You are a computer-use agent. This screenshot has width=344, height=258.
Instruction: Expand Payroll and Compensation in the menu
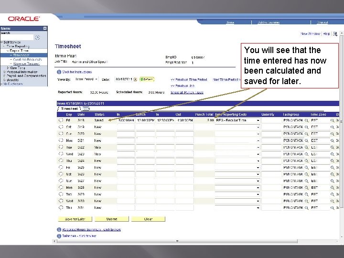coord(5,75)
